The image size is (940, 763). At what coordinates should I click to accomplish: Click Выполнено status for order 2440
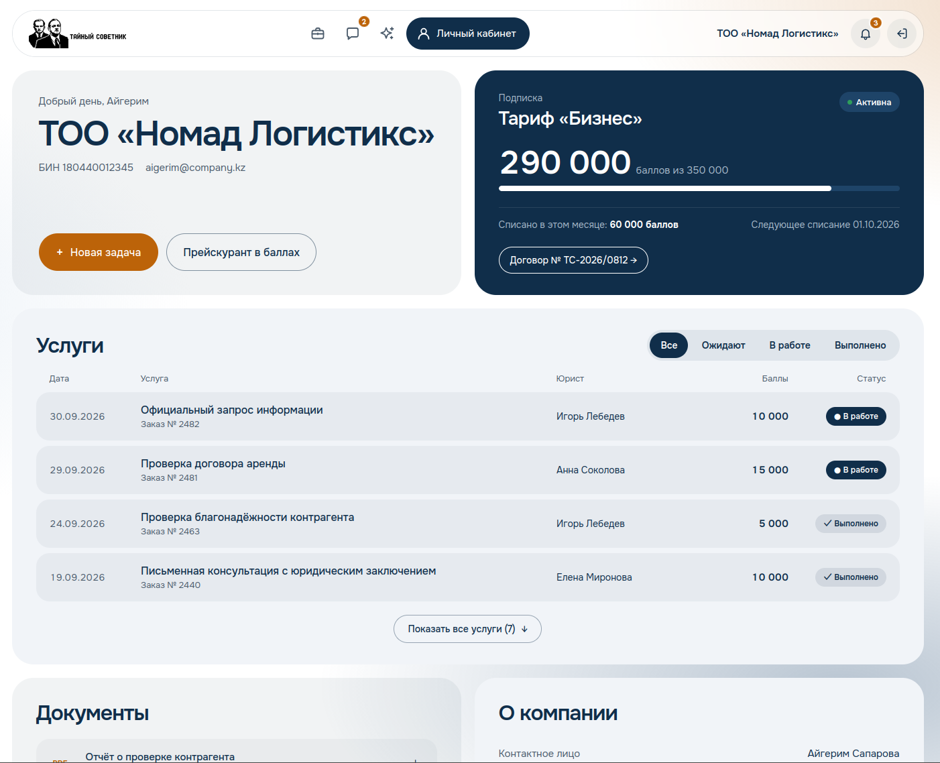851,577
